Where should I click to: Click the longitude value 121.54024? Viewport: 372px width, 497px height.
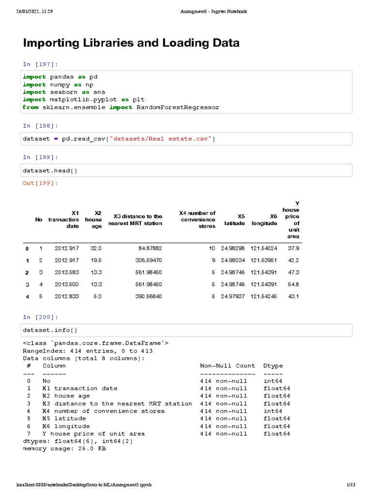point(264,248)
